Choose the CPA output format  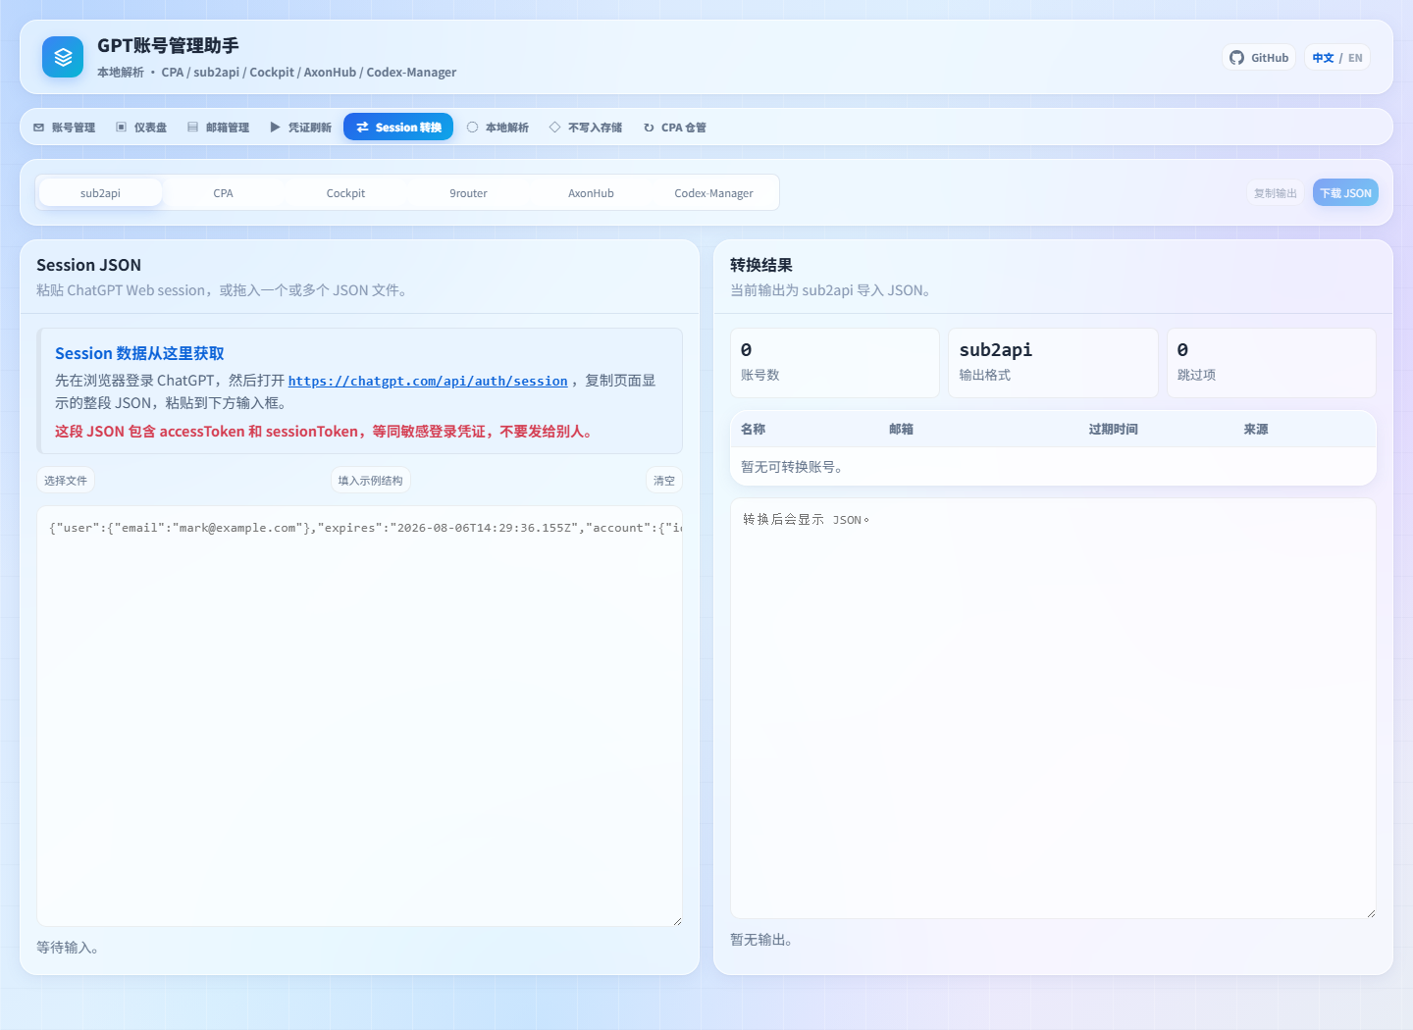point(223,193)
